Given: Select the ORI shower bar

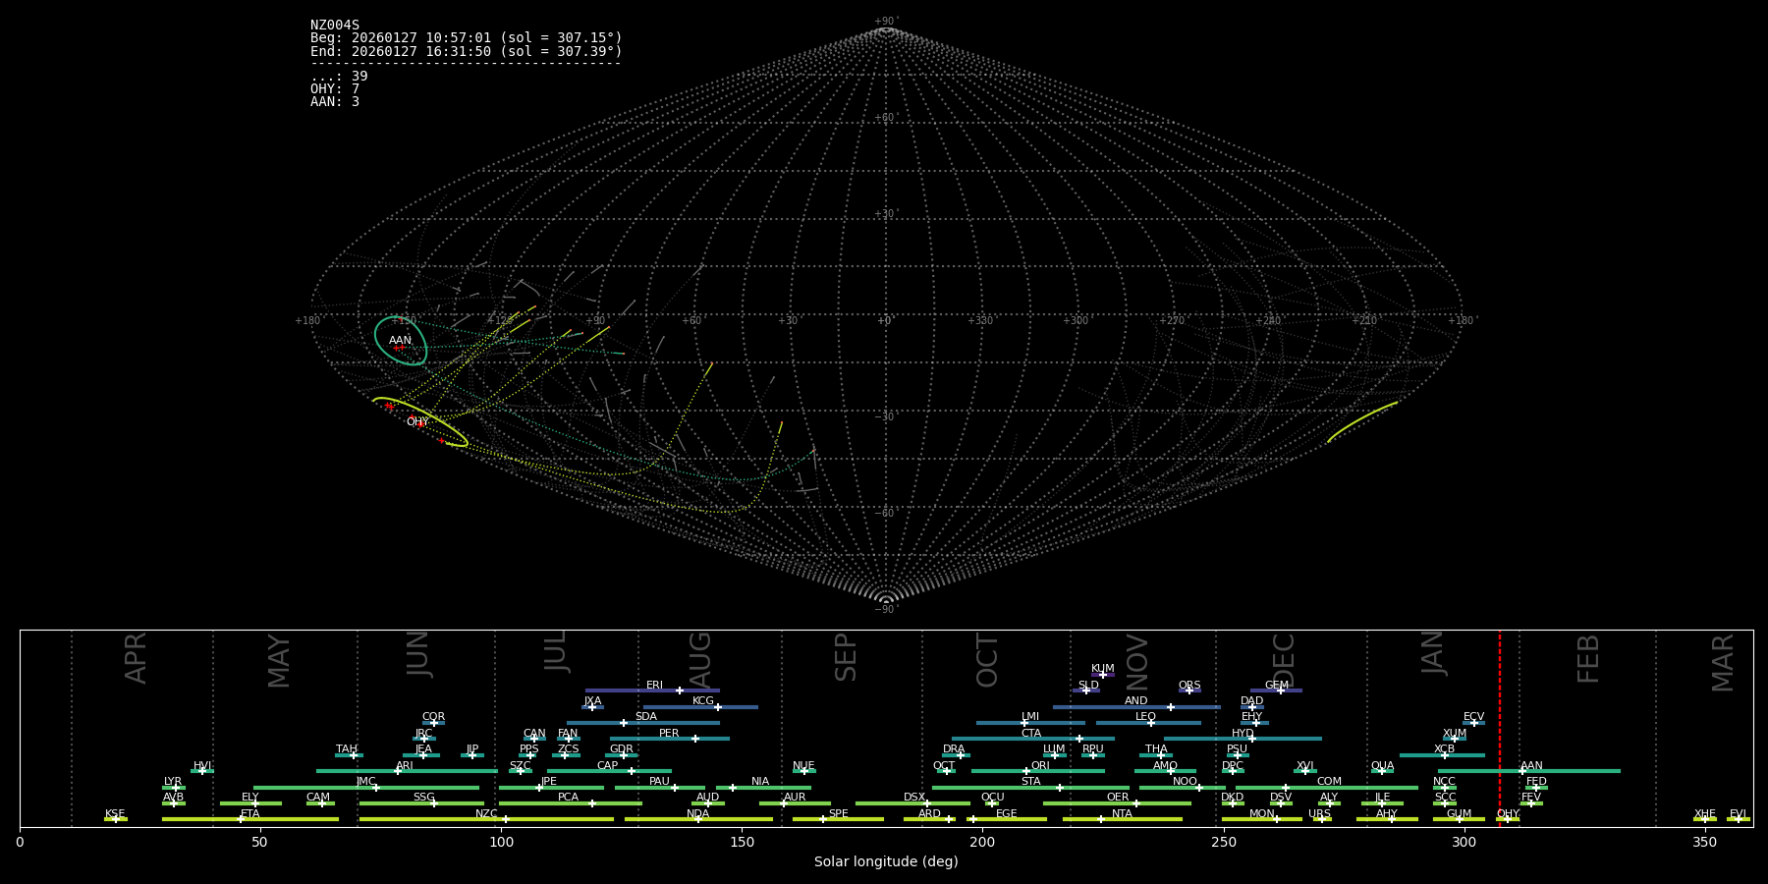Looking at the screenshot, I should click(1038, 771).
